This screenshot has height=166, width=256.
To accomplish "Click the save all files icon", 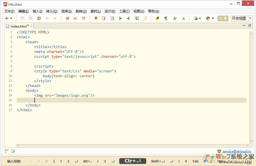I will pyautogui.click(x=31, y=18).
